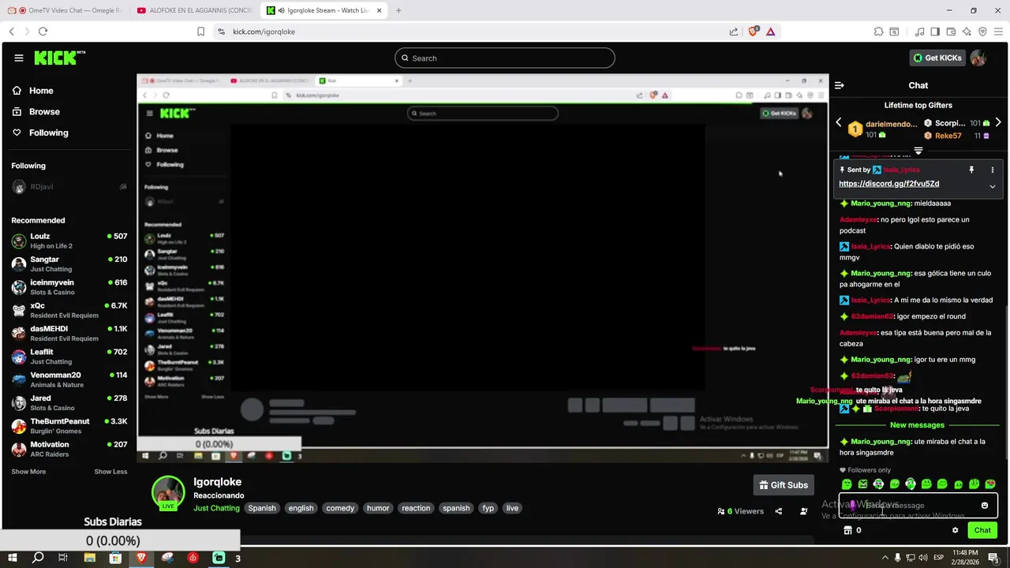
Task: Open icon right of share icon
Action: [x=804, y=511]
